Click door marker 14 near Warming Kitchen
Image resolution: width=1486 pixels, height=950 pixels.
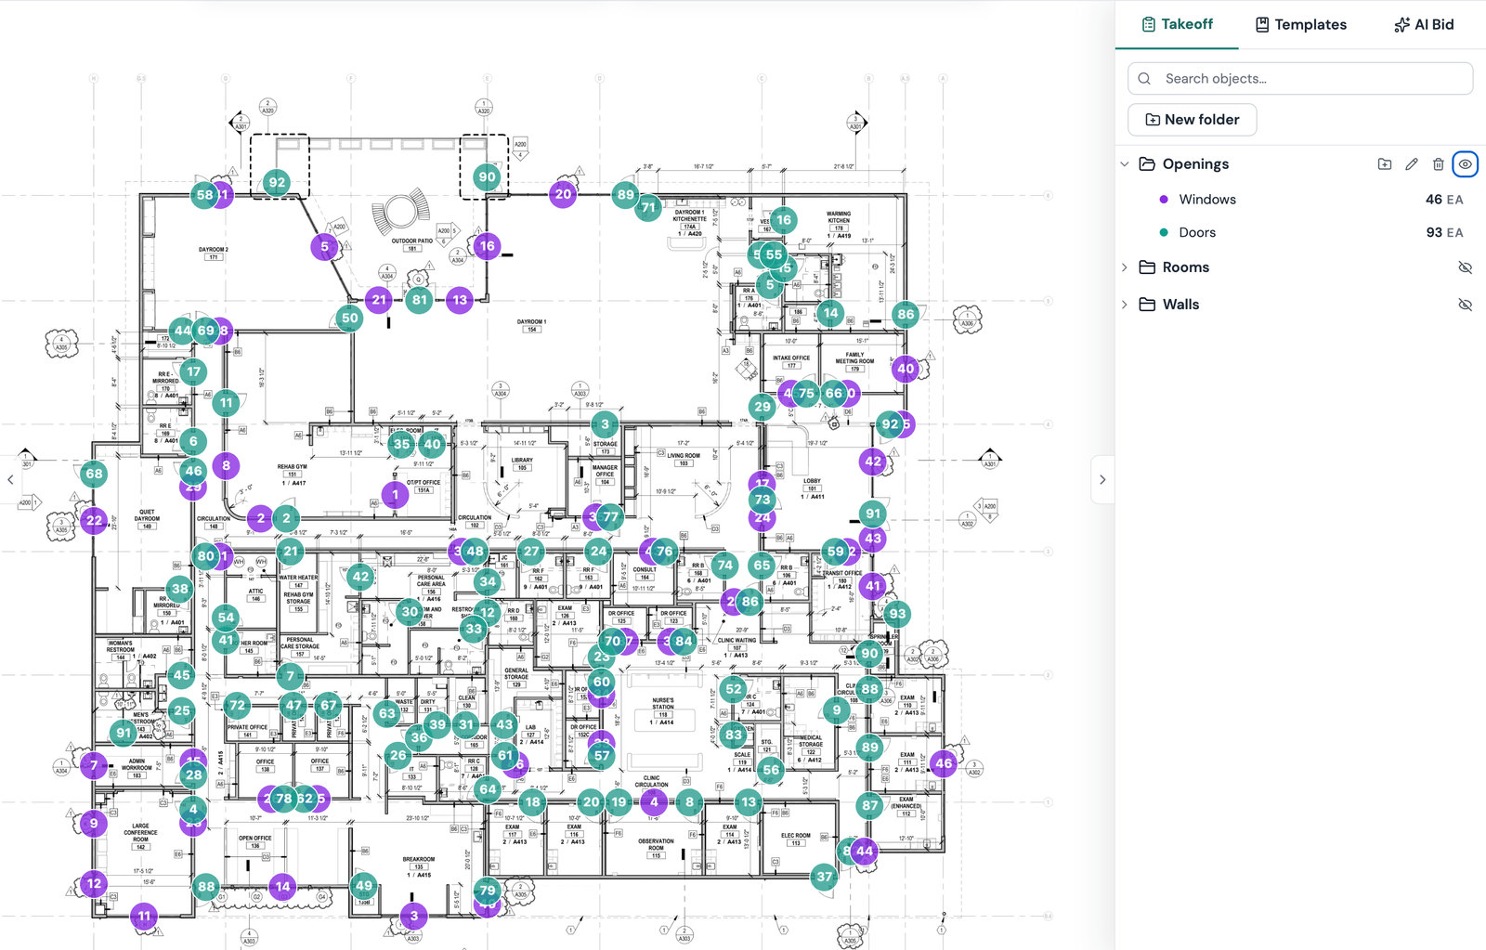[x=830, y=313]
